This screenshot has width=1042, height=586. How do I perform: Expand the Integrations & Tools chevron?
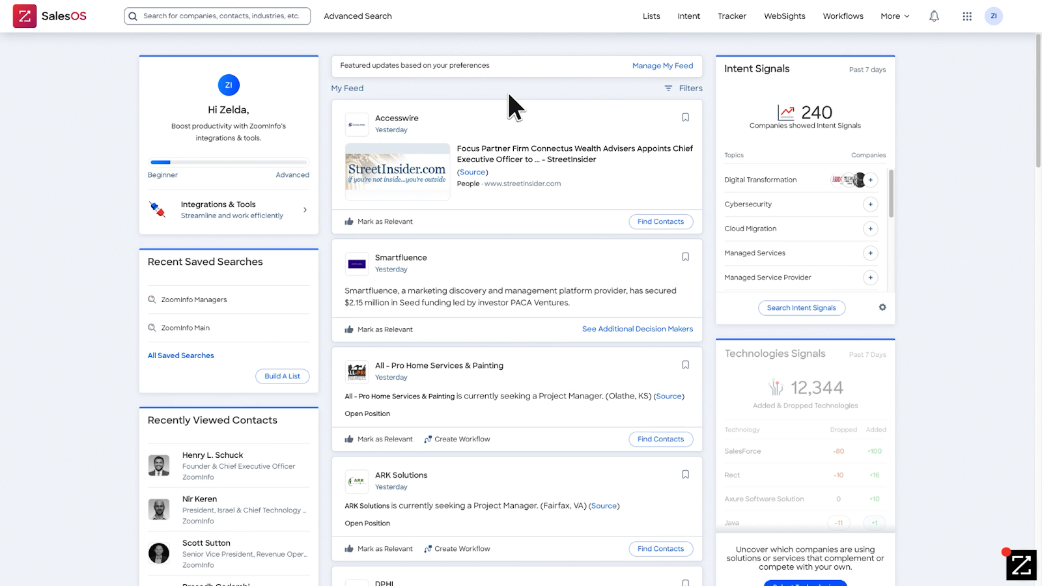pyautogui.click(x=305, y=210)
